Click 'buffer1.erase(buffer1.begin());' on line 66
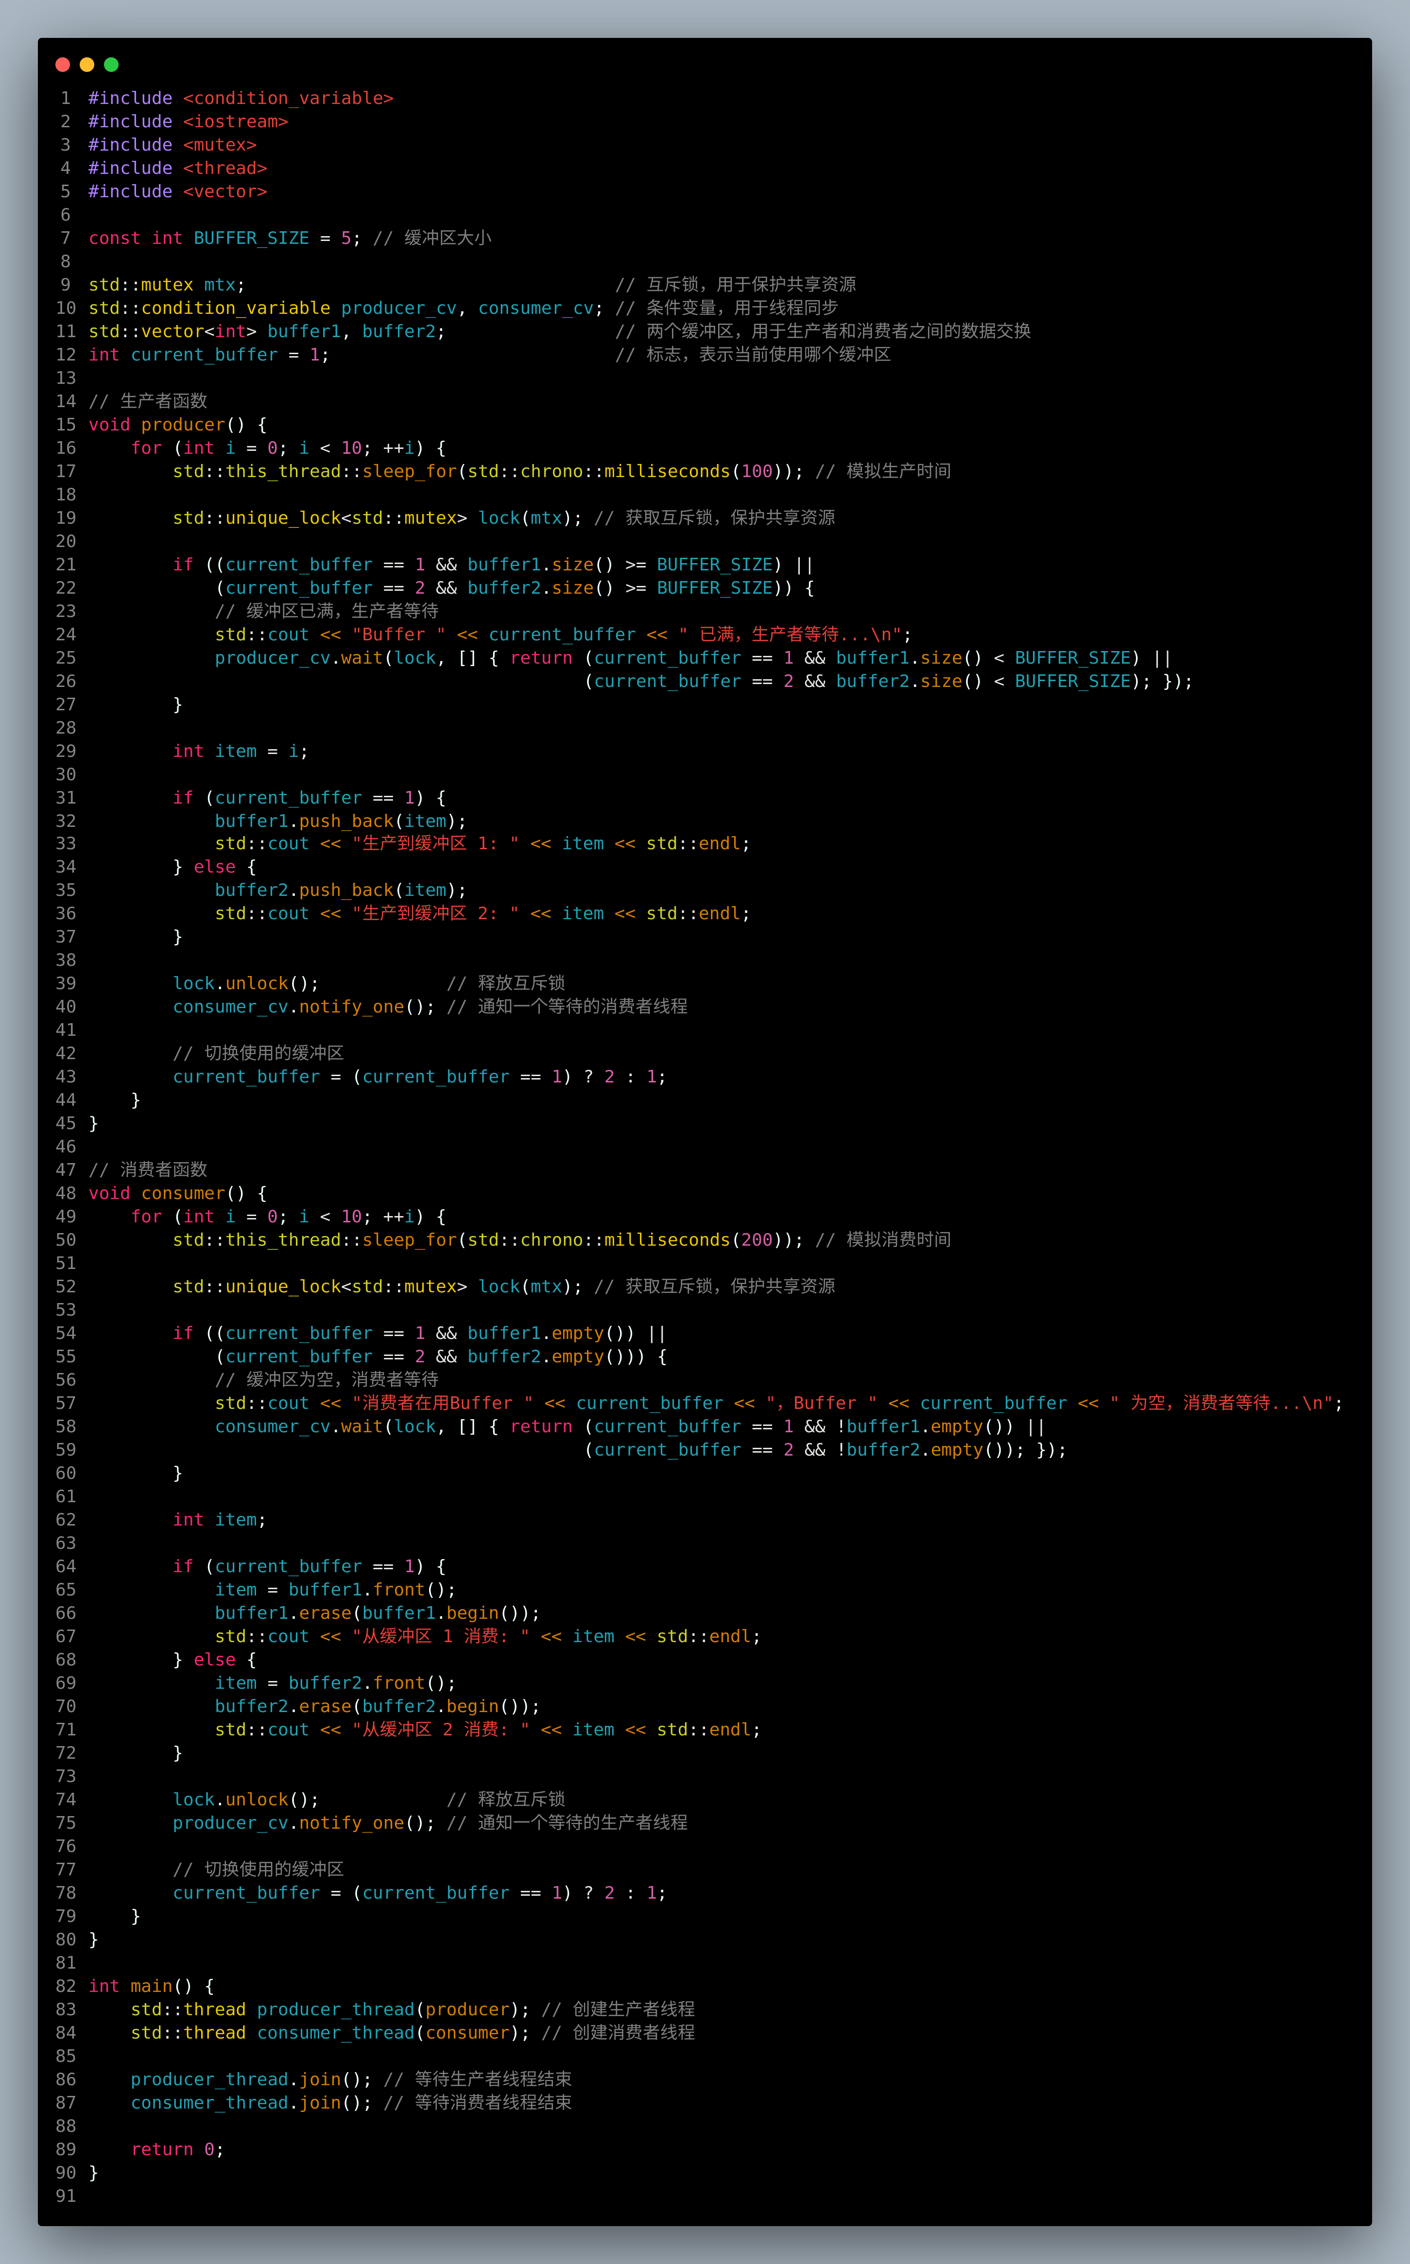The width and height of the screenshot is (1410, 2264). (x=378, y=1612)
